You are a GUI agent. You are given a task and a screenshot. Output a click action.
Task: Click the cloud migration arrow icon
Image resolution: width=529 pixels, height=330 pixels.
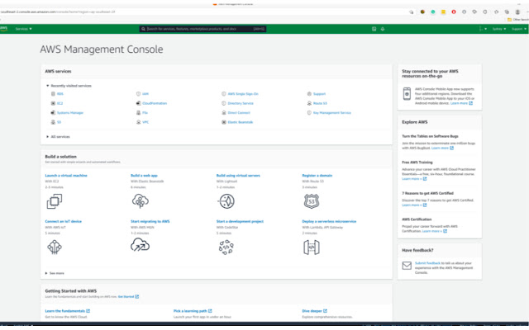140,245
